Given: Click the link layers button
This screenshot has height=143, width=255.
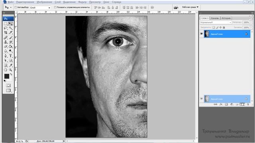Looking at the screenshot, I should [x=216, y=104].
